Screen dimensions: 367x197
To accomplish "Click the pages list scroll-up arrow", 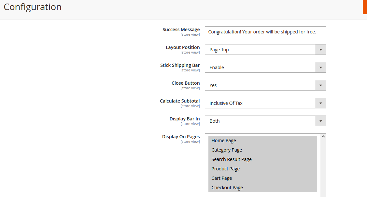I will pos(323,137).
